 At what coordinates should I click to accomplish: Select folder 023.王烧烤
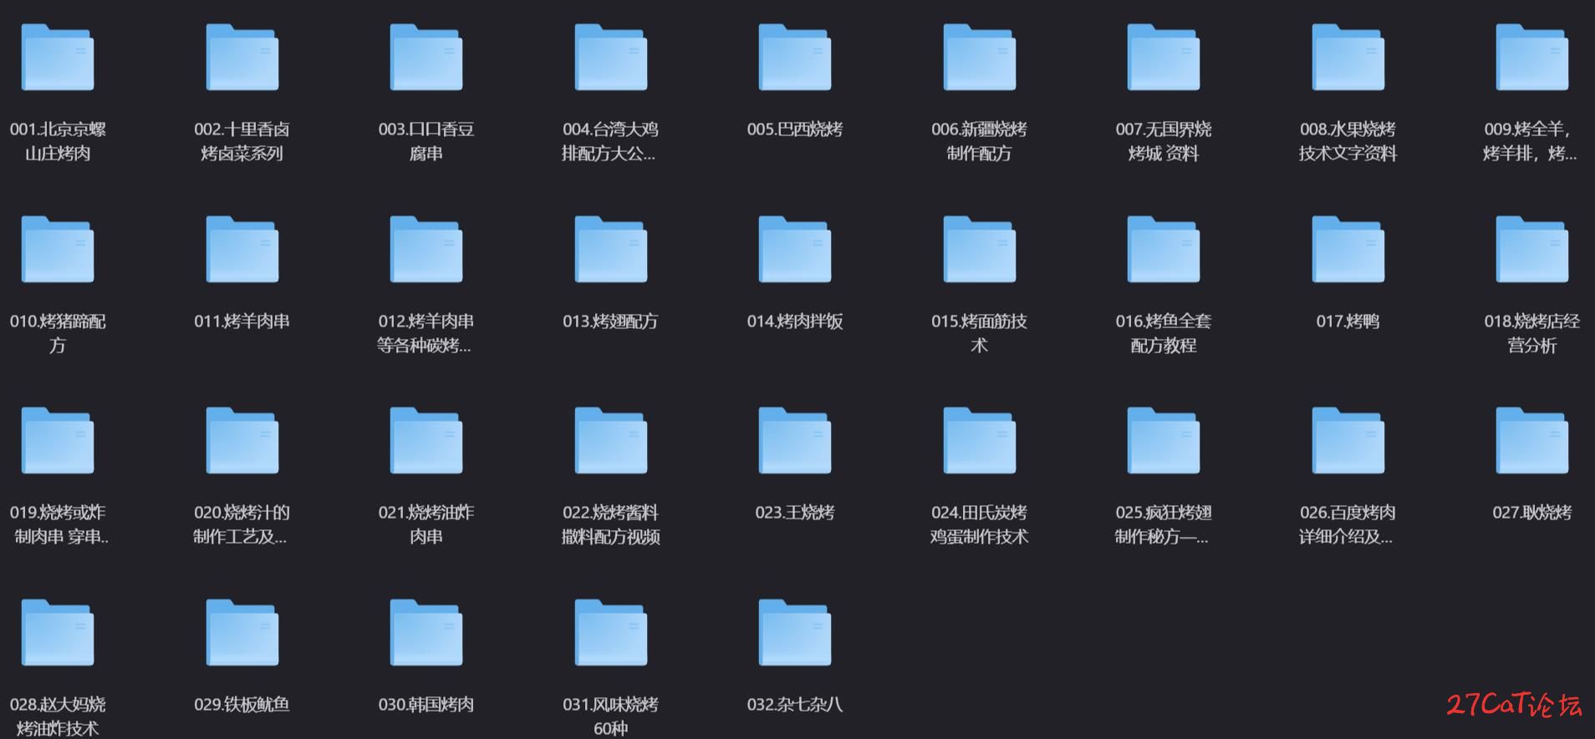pyautogui.click(x=794, y=441)
